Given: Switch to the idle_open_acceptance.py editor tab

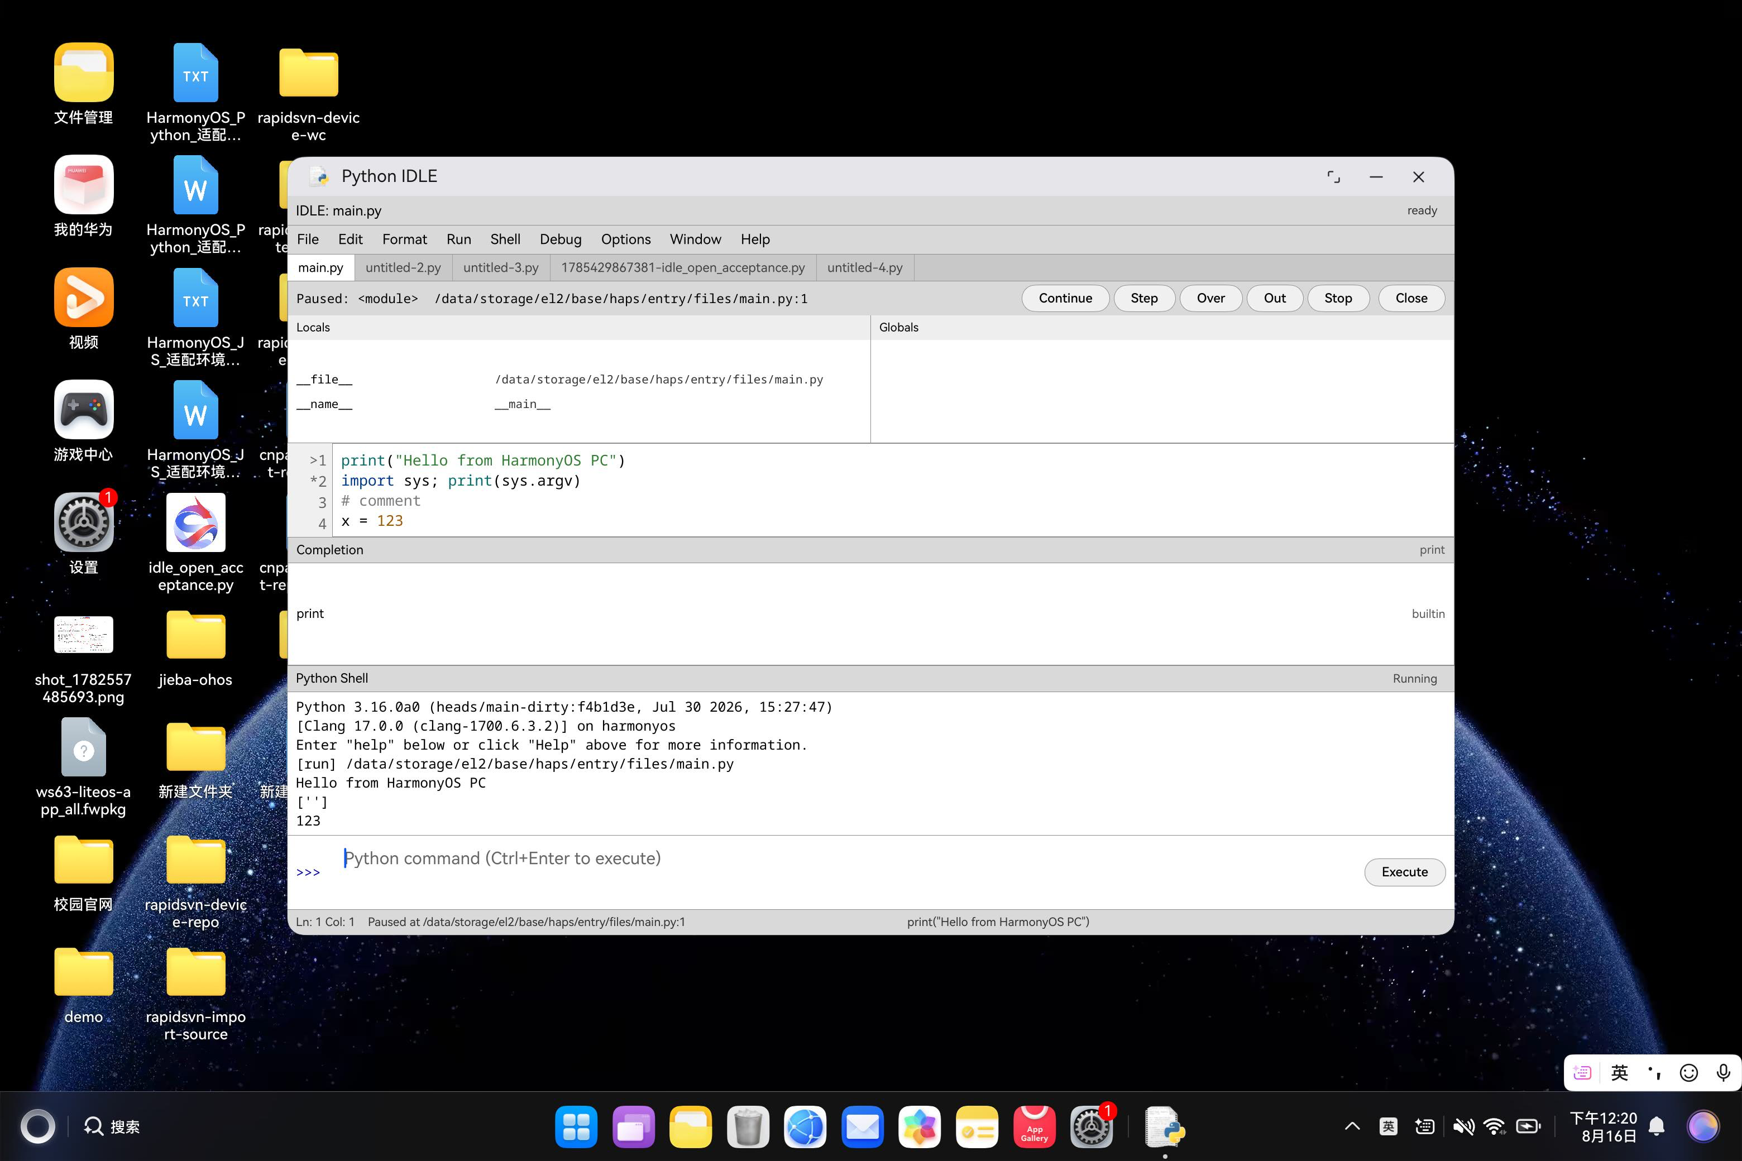Looking at the screenshot, I should 683,267.
